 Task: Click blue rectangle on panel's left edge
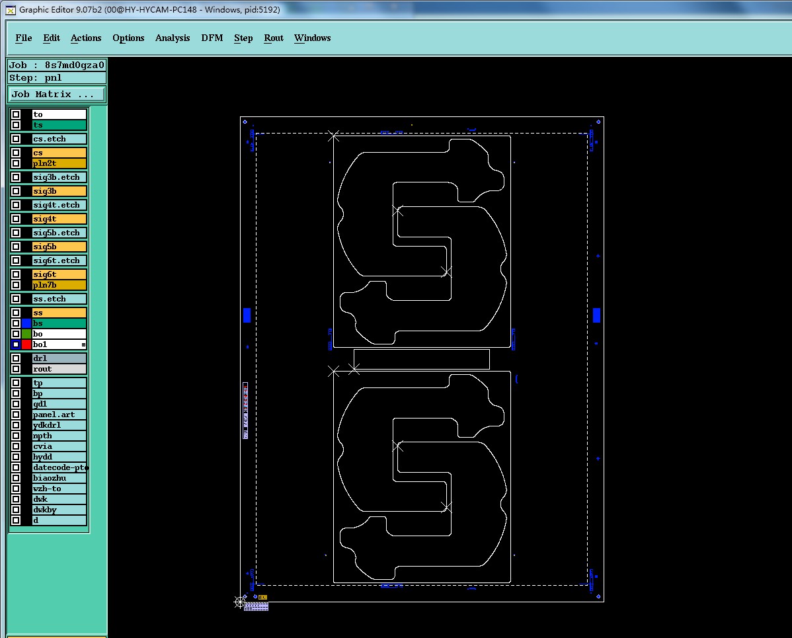pyautogui.click(x=247, y=315)
